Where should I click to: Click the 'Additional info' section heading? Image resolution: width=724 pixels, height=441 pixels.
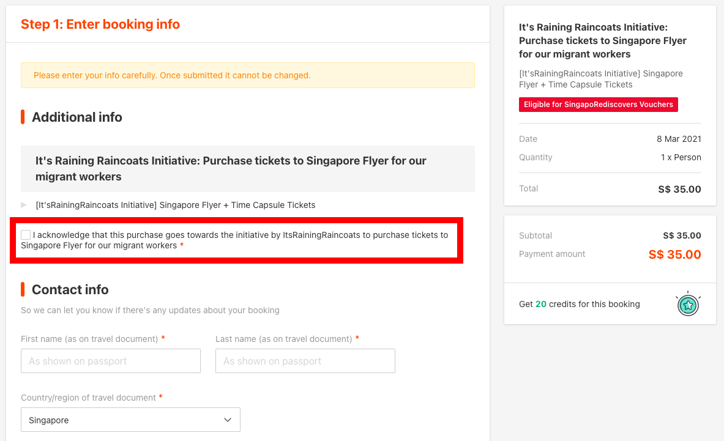click(77, 117)
